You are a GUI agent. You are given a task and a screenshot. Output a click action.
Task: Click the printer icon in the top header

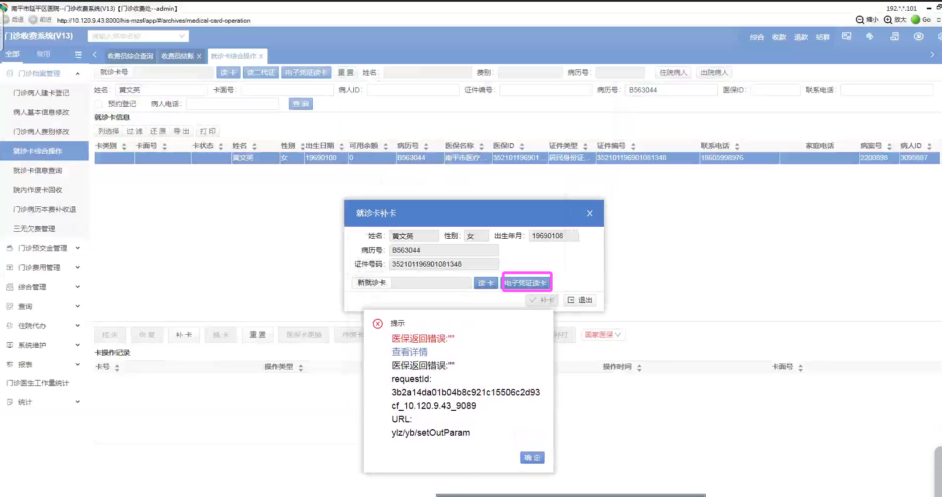click(894, 36)
